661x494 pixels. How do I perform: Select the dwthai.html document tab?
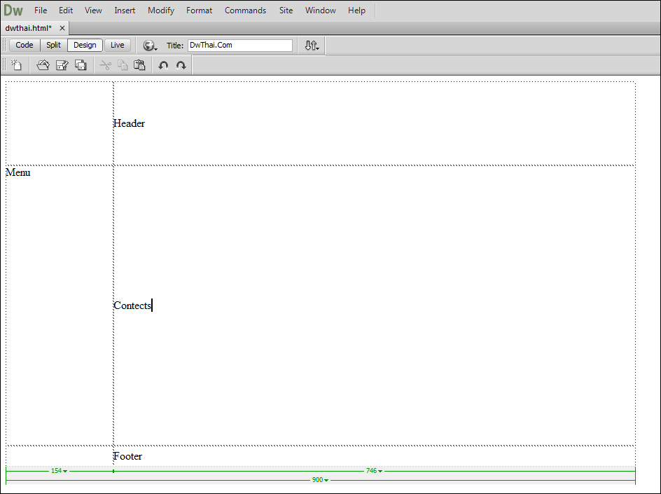[x=28, y=28]
